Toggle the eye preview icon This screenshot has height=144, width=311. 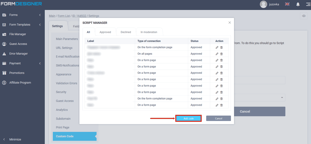click(304, 16)
